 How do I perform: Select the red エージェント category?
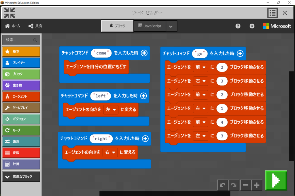point(21,96)
